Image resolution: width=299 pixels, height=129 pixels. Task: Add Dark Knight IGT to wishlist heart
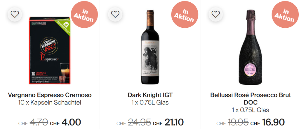(115, 14)
